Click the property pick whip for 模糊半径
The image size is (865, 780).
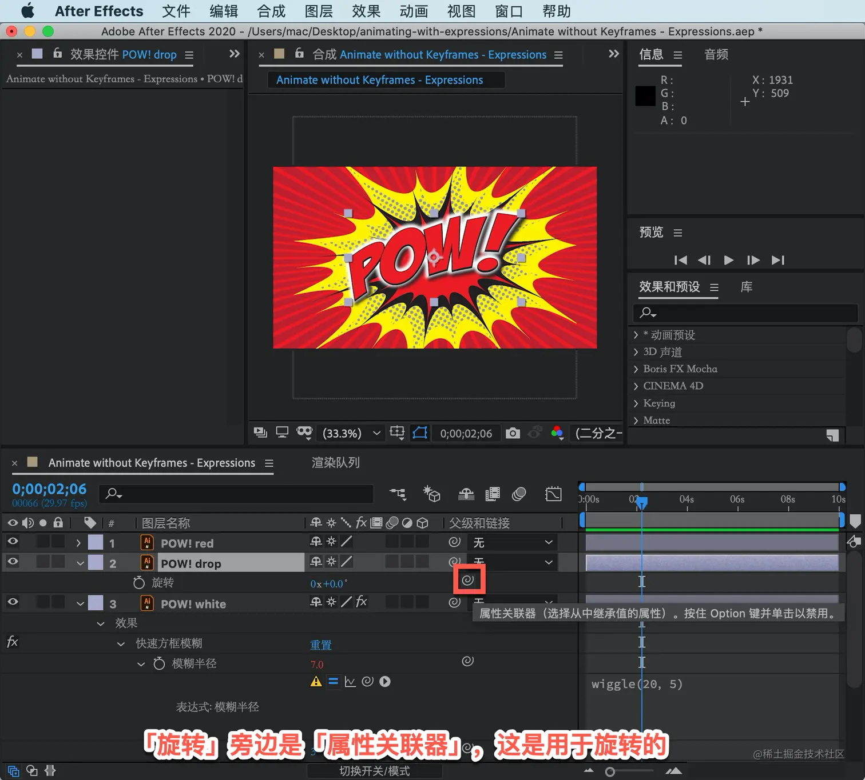468,661
